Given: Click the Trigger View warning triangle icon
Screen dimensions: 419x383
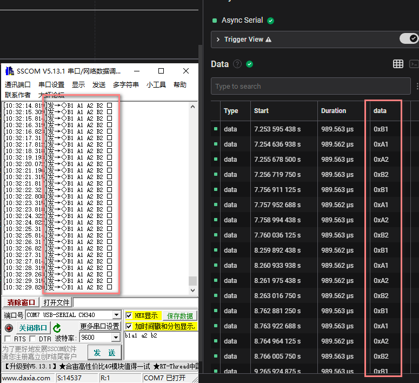Looking at the screenshot, I should click(269, 39).
